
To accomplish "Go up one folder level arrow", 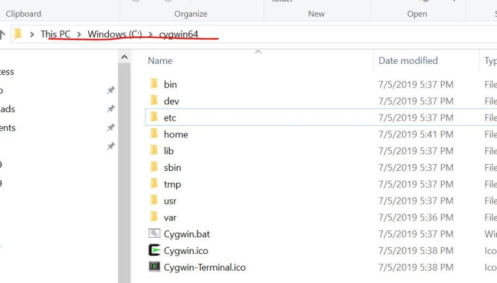I will point(2,34).
